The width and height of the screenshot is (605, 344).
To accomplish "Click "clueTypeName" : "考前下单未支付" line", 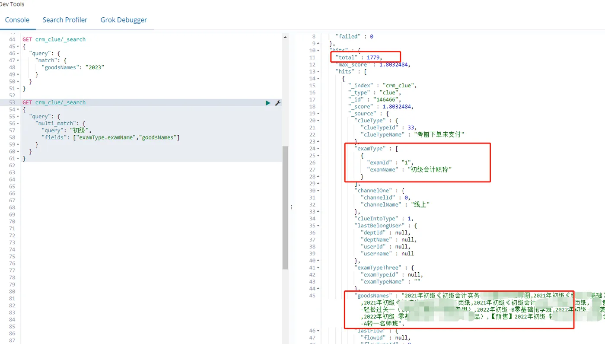I will click(x=412, y=135).
